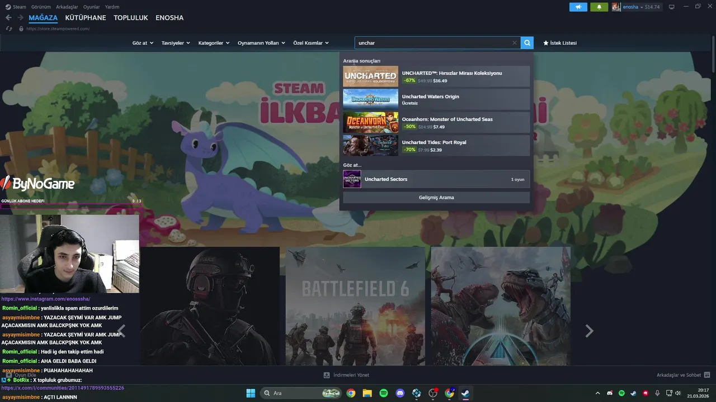Image resolution: width=716 pixels, height=402 pixels.
Task: Click the Discord icon in system tray
Action: 610,393
